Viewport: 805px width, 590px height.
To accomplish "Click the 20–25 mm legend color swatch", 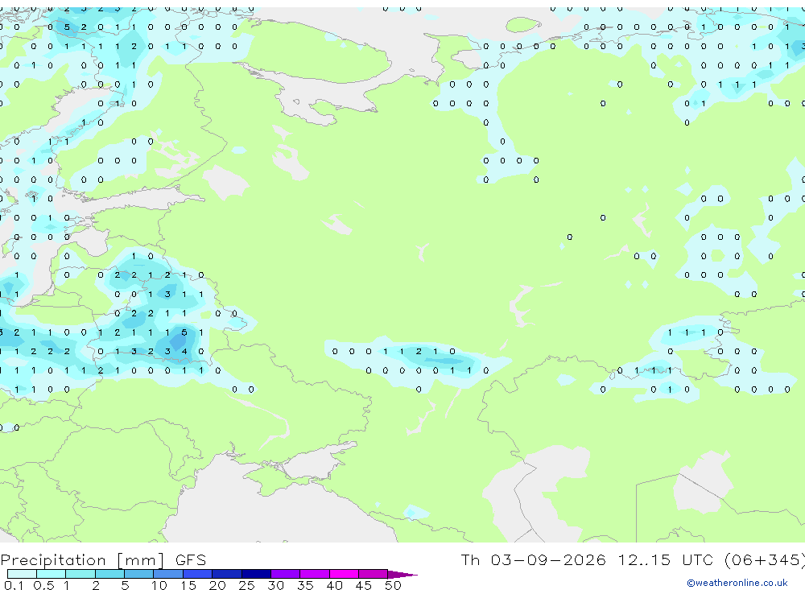I will pyautogui.click(x=226, y=574).
